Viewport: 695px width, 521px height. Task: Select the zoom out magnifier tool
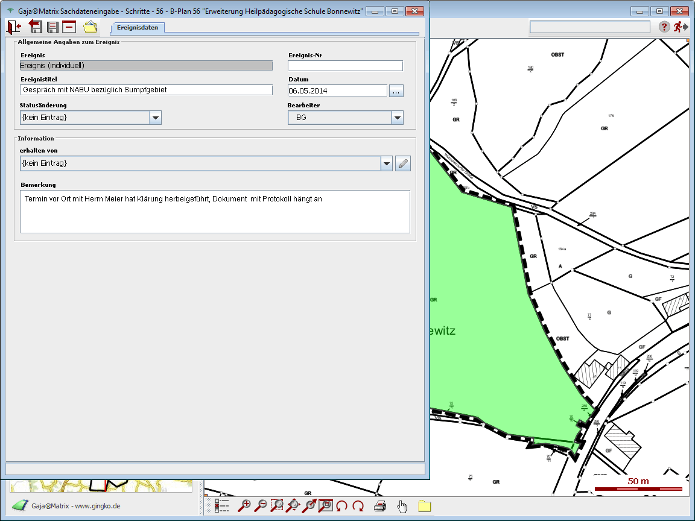pos(261,506)
